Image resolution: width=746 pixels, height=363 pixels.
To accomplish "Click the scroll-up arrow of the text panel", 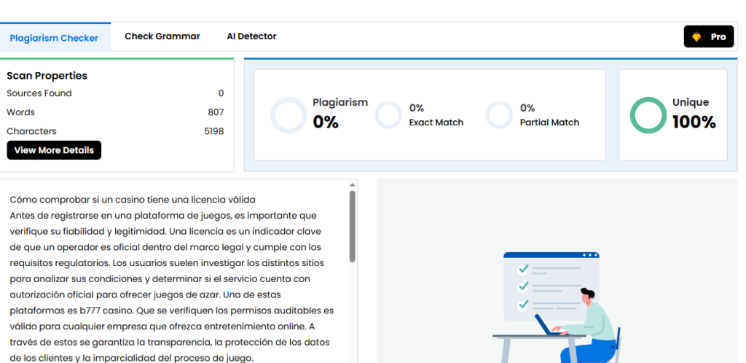I will [x=353, y=185].
